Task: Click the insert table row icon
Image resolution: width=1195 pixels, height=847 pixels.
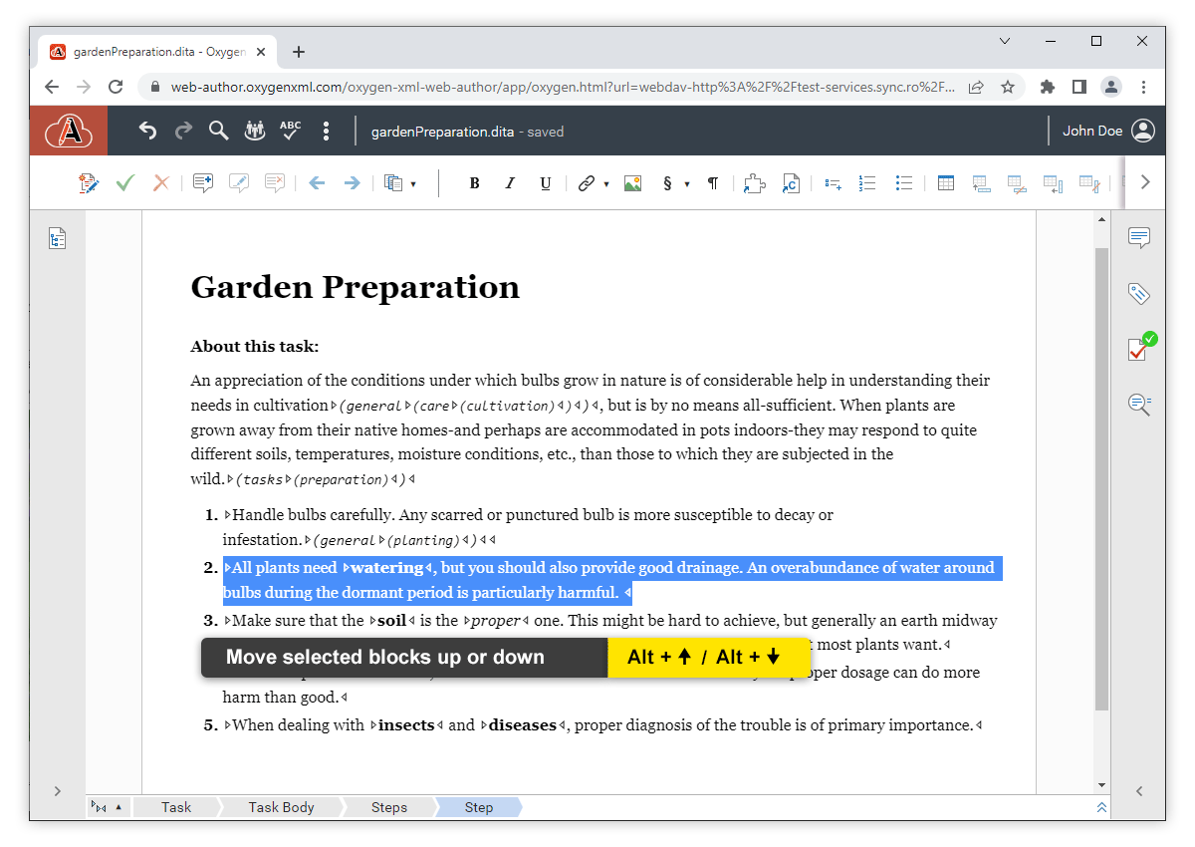Action: click(981, 183)
